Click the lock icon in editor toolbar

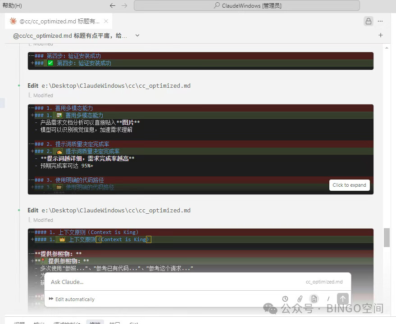pyautogui.click(x=369, y=21)
